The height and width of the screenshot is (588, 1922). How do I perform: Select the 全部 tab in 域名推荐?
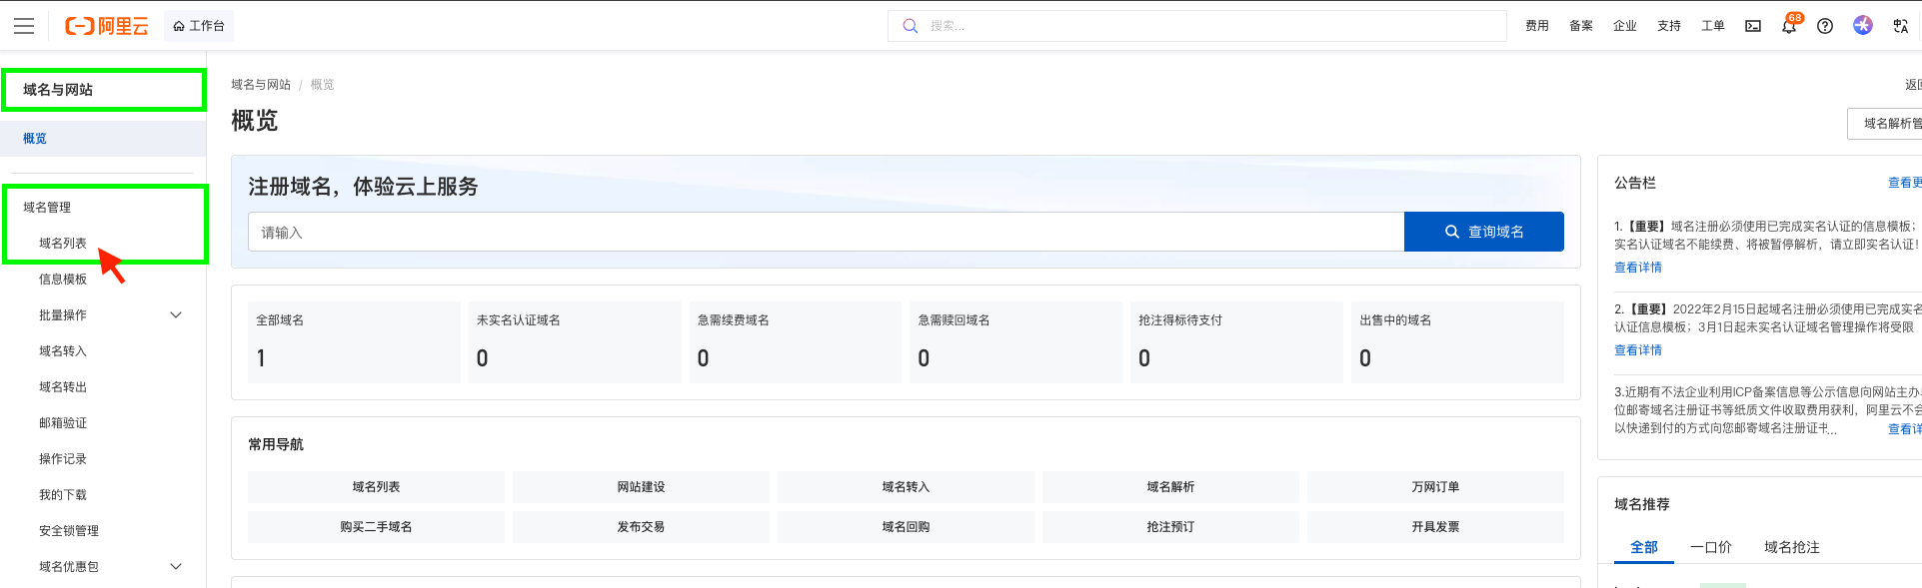[x=1644, y=547]
